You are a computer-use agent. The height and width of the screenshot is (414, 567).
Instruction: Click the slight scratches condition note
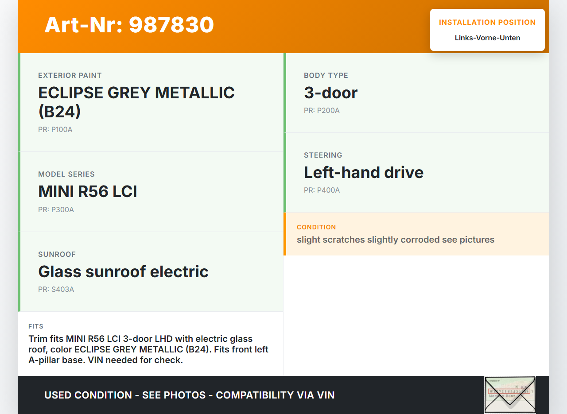[x=396, y=240]
